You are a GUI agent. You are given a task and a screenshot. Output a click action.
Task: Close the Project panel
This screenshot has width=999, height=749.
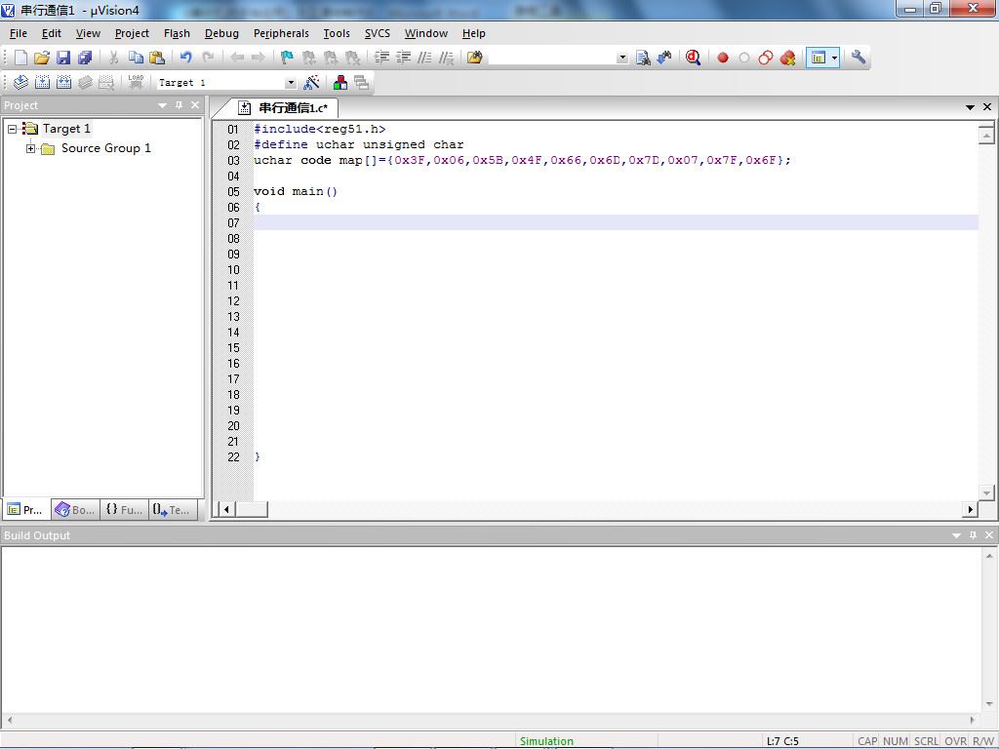[x=195, y=105]
